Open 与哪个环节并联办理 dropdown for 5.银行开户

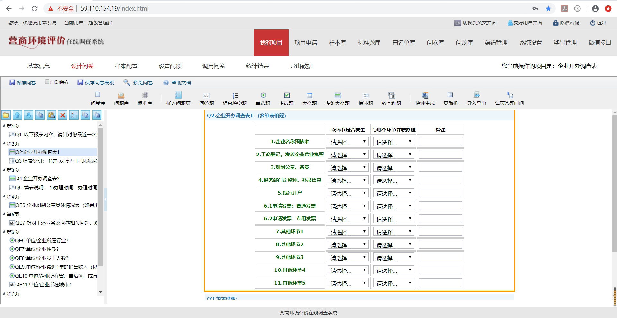(393, 193)
